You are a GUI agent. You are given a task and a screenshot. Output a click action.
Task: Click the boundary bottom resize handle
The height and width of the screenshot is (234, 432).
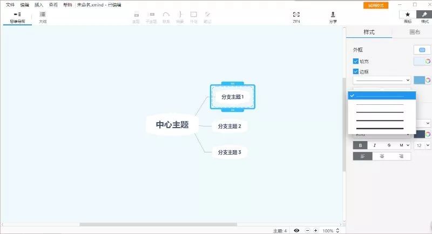tap(233, 110)
